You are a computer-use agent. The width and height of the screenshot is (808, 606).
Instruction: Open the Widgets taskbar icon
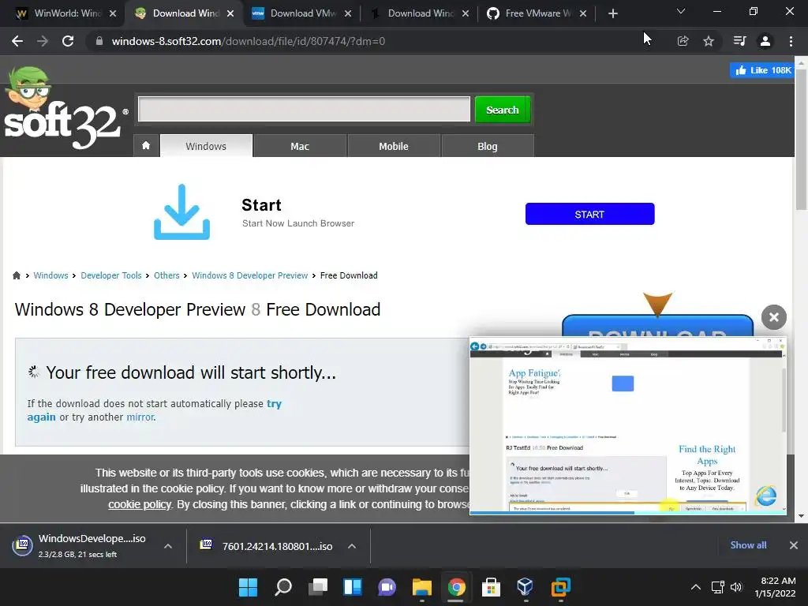[353, 587]
